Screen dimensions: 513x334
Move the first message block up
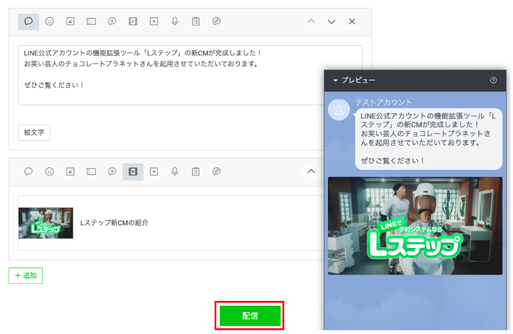(311, 21)
